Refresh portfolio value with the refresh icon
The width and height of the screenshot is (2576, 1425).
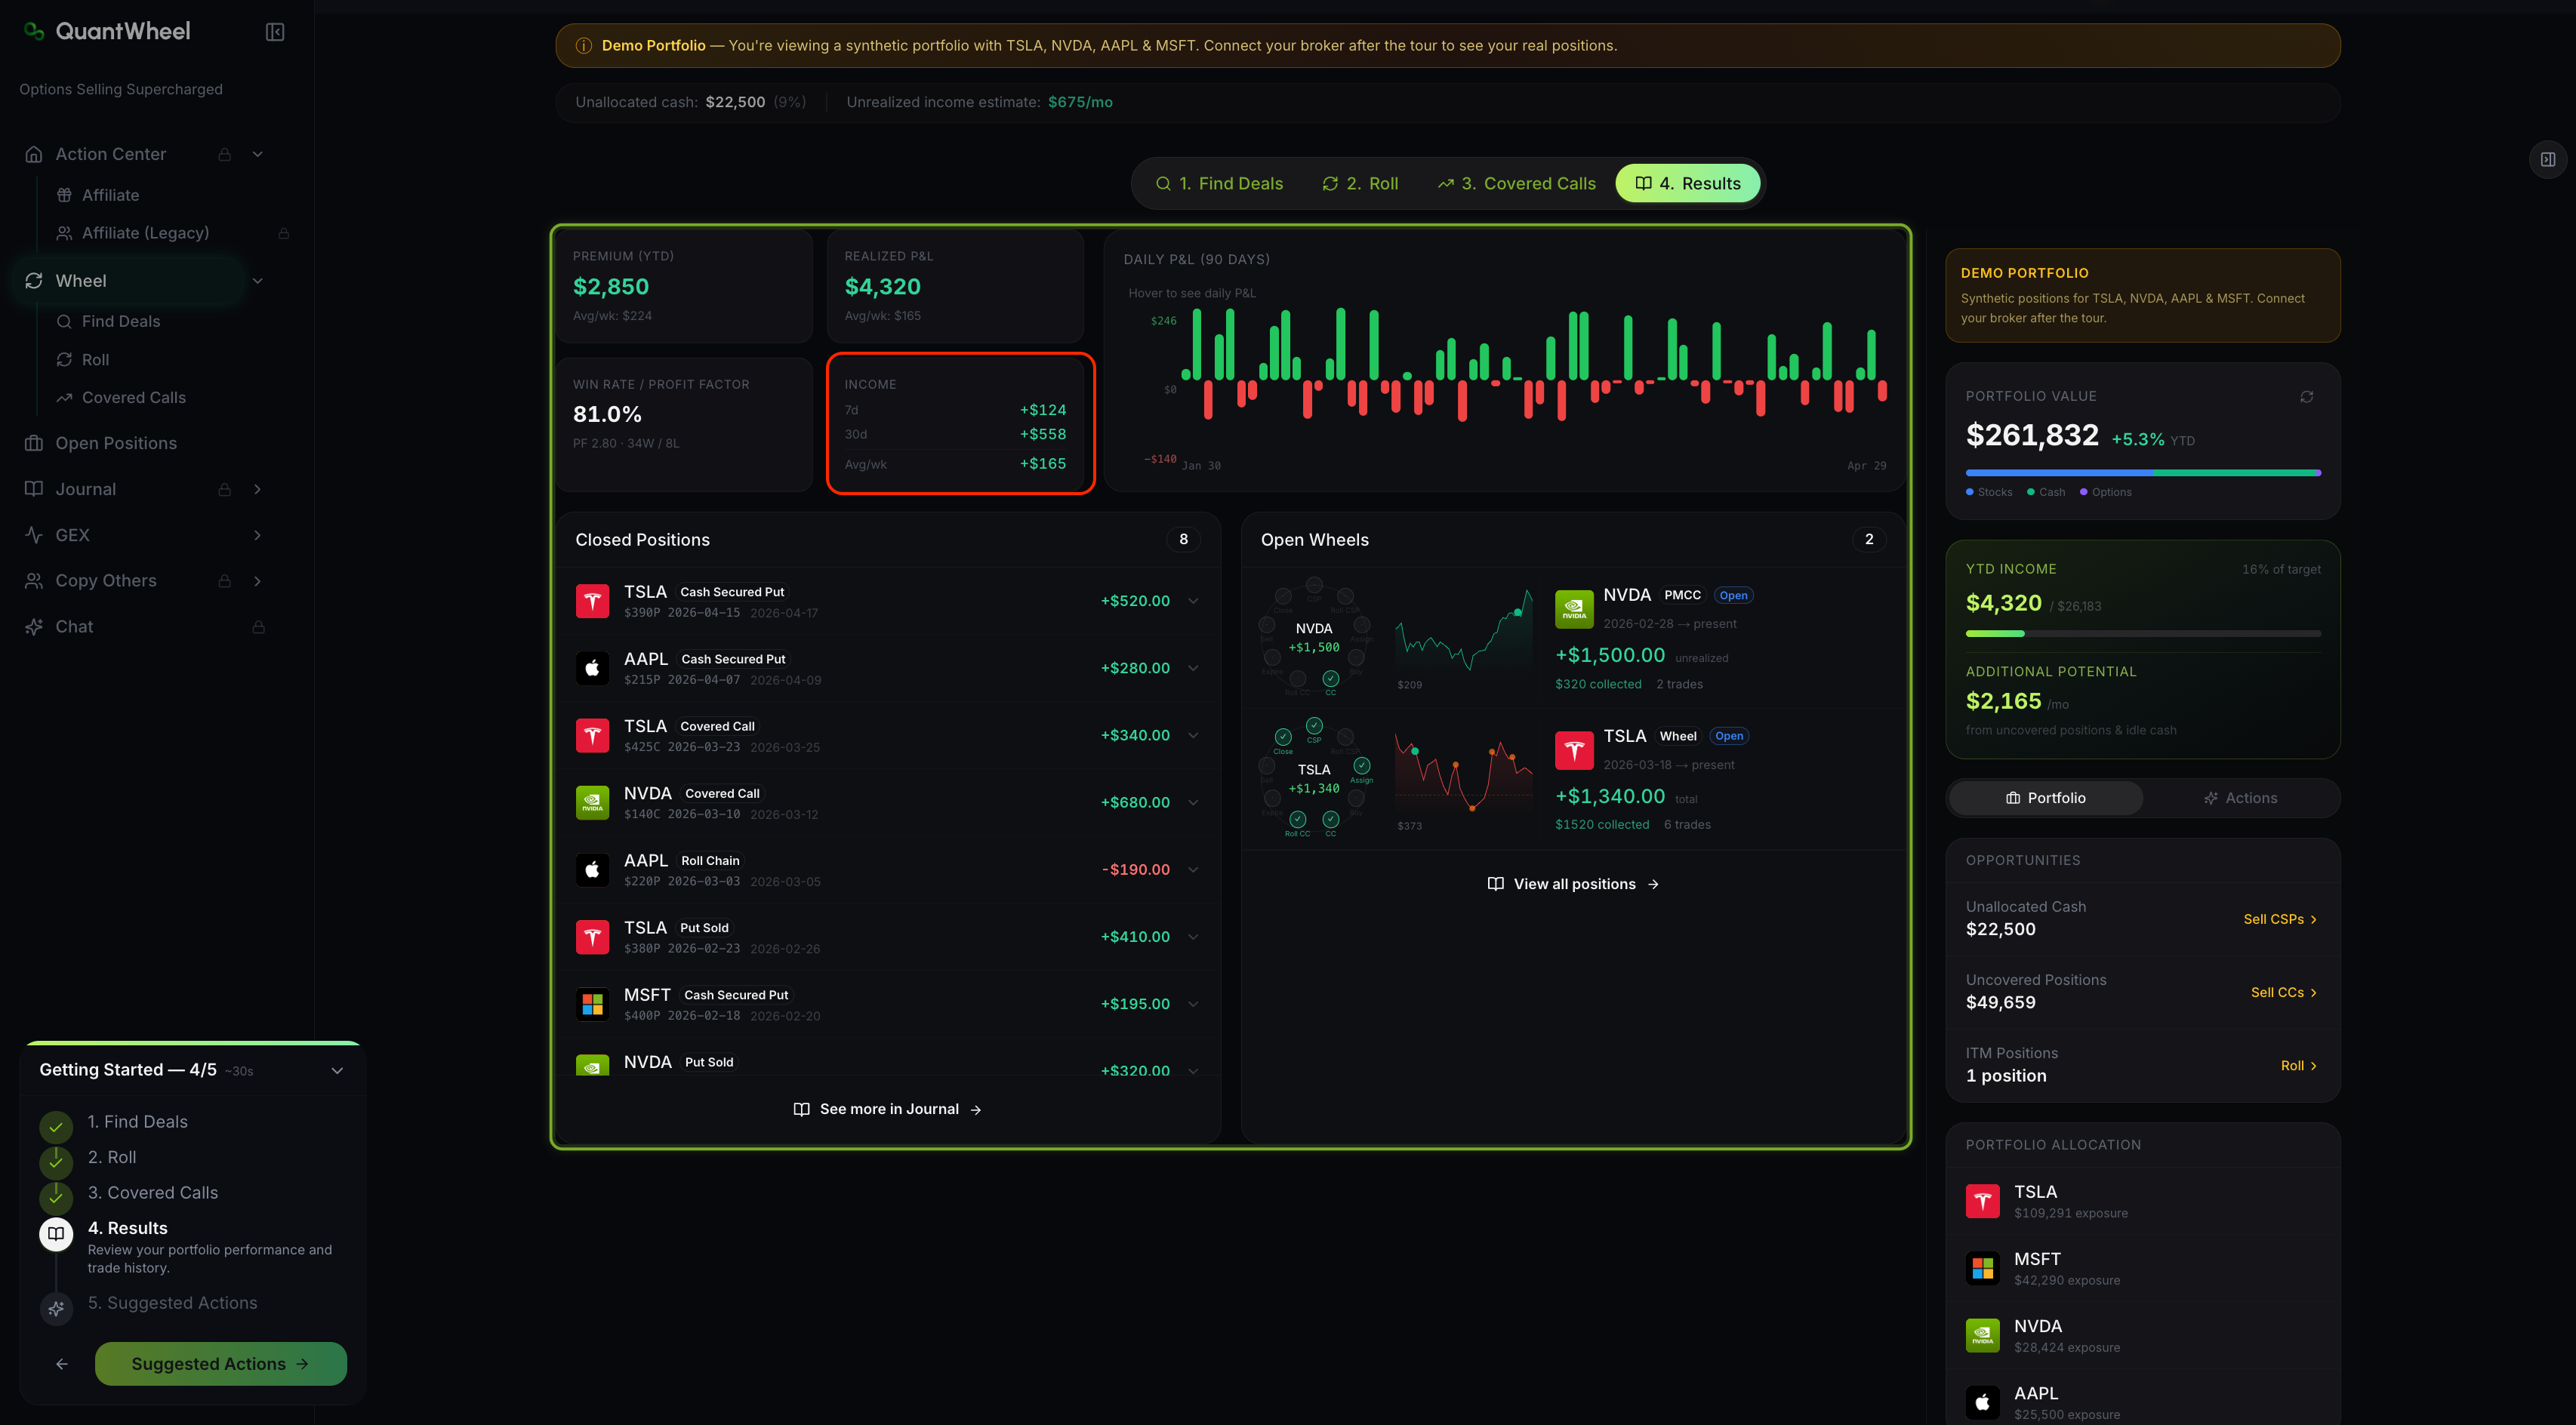(2306, 397)
